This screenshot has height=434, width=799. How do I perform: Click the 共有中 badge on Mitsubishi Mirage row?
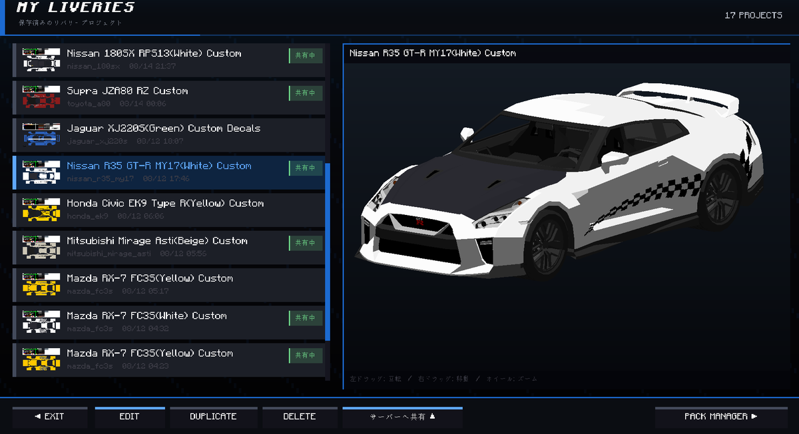point(306,243)
